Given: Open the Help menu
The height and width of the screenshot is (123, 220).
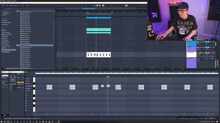Looking at the screenshot, I should point(20,3).
